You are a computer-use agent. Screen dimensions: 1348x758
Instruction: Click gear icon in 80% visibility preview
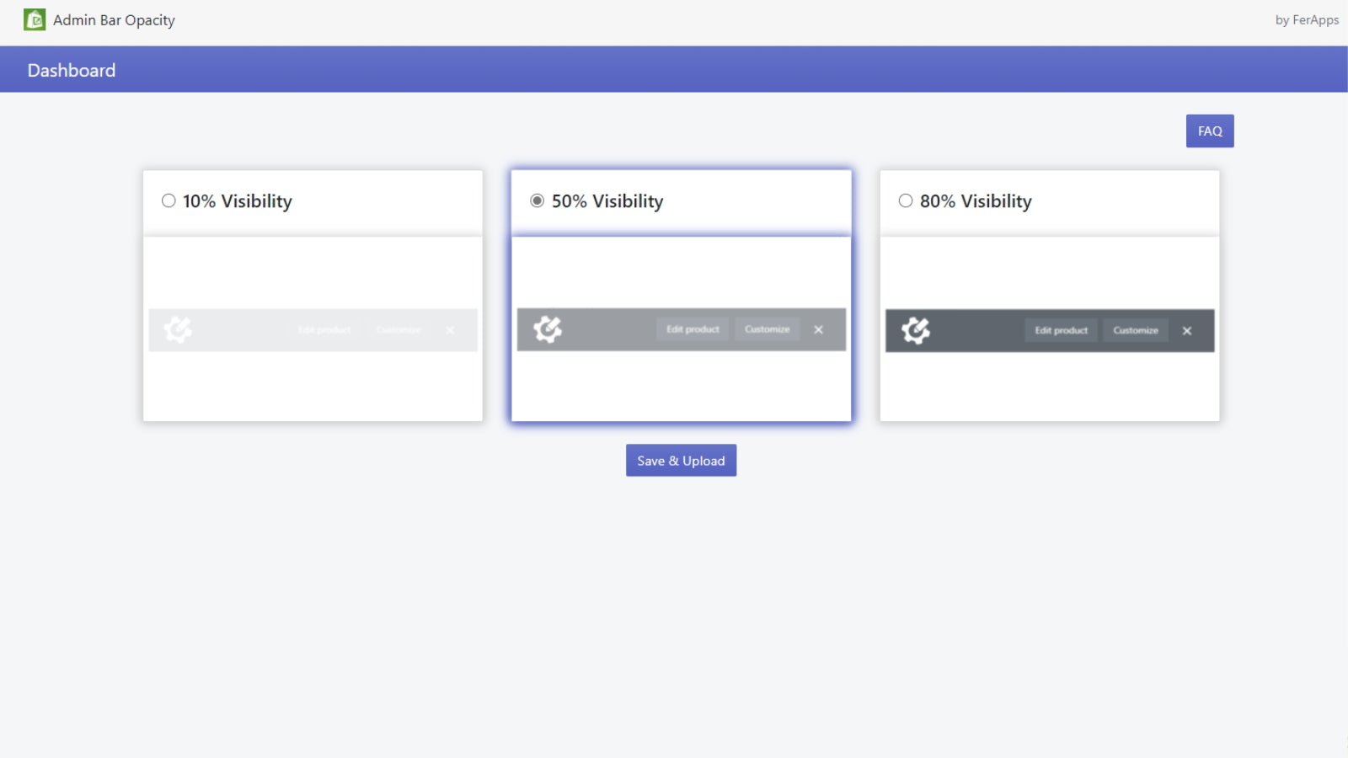point(916,330)
